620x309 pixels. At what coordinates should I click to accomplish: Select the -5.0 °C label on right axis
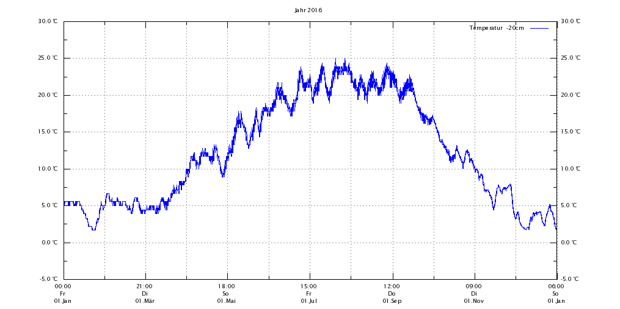tap(571, 279)
